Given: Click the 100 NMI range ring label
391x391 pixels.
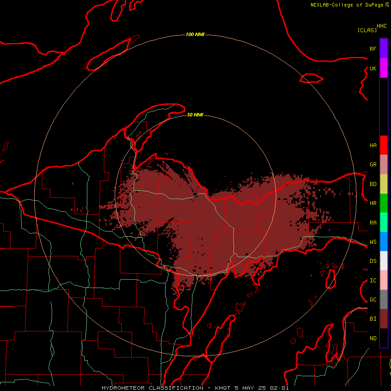Looking at the screenshot, I should click(195, 34).
